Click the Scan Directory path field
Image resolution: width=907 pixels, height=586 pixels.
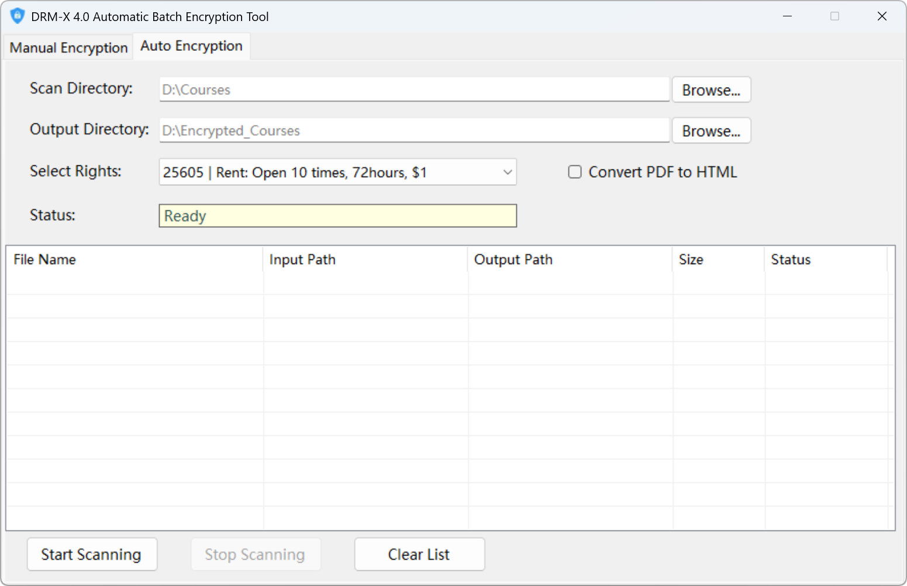413,89
